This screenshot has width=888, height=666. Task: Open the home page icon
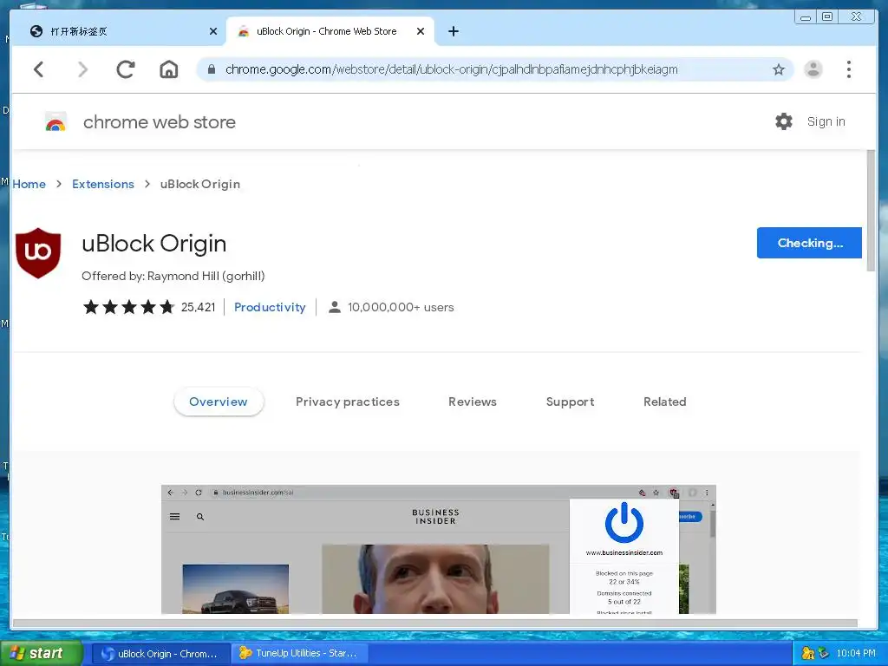pyautogui.click(x=169, y=69)
